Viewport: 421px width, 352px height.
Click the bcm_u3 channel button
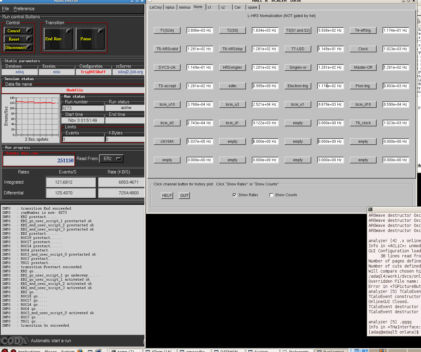tap(232, 104)
